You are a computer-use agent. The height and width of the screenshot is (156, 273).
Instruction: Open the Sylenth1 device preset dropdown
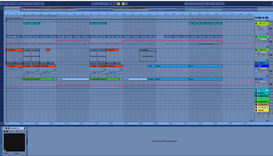pos(17,131)
